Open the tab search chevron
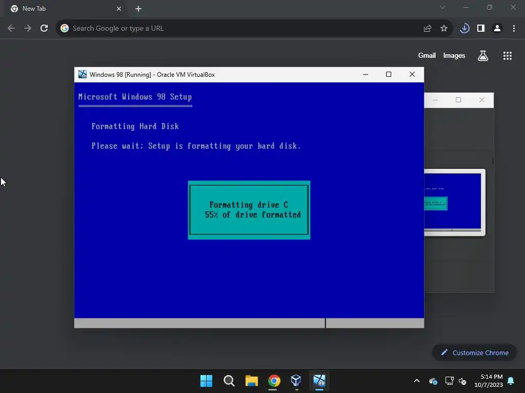The image size is (525, 393). pos(442,7)
